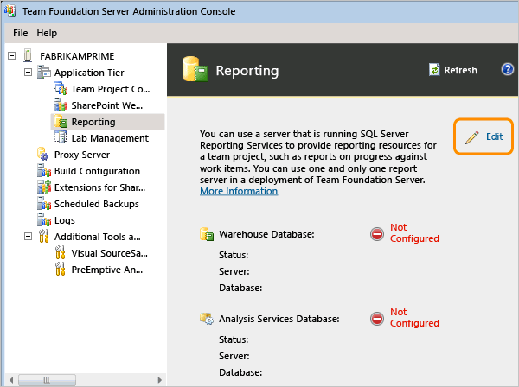
Task: Click the Visual SourceSafe tools icon
Action: tap(61, 254)
